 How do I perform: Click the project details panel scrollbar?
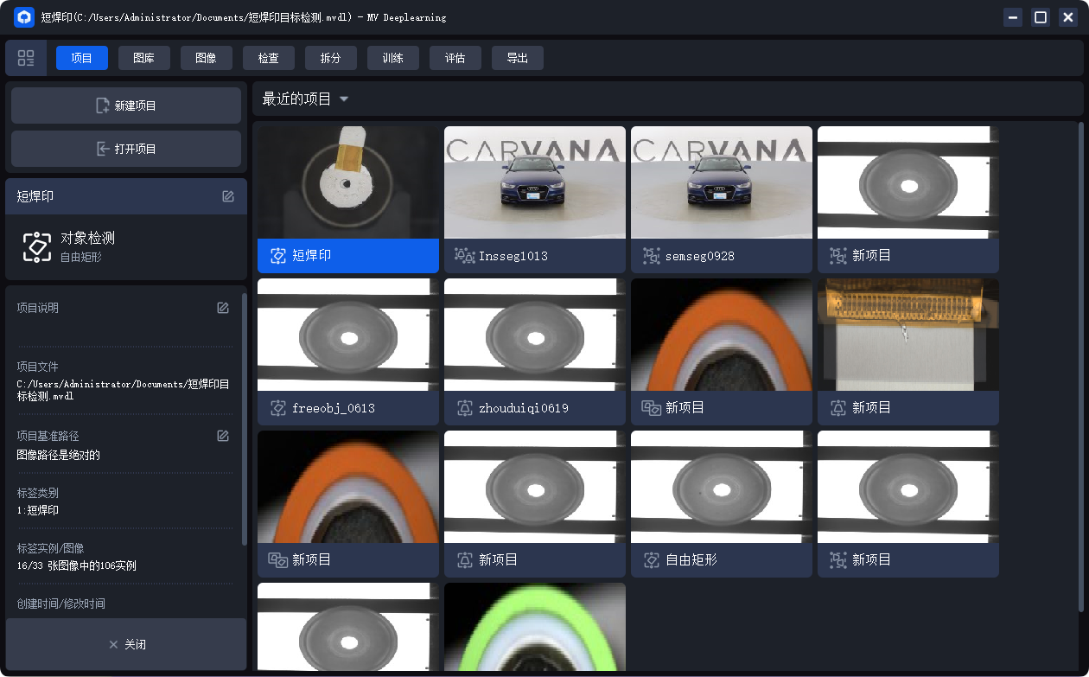click(x=244, y=419)
